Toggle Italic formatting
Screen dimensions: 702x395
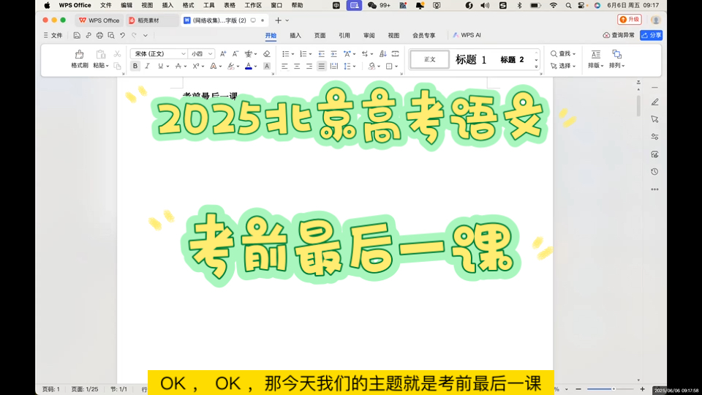click(147, 67)
